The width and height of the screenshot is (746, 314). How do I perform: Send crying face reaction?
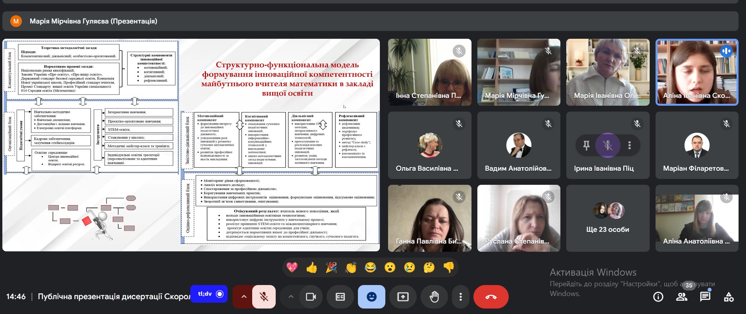point(410,267)
